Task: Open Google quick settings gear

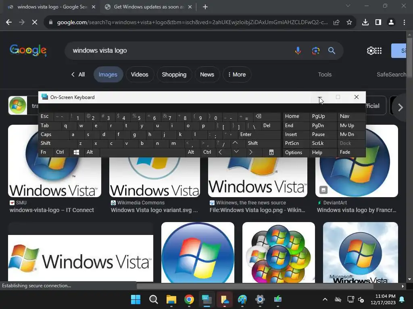Action: 371,50
